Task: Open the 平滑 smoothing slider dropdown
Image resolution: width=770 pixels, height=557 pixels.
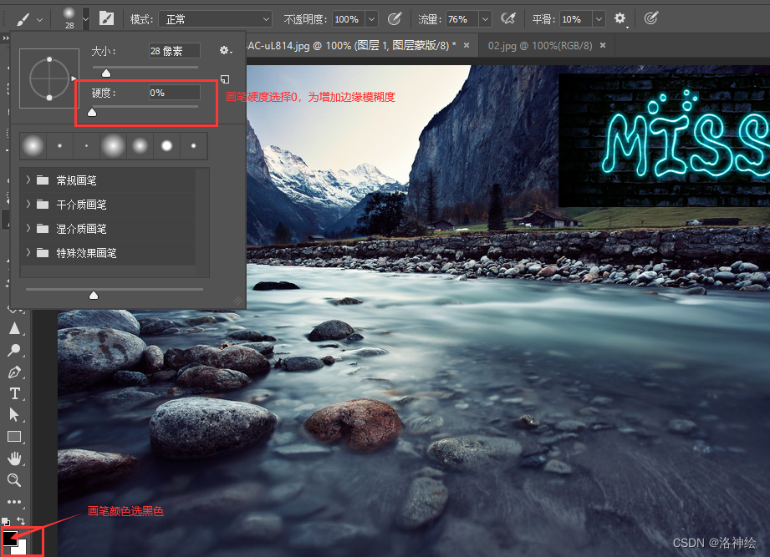Action: click(x=599, y=19)
